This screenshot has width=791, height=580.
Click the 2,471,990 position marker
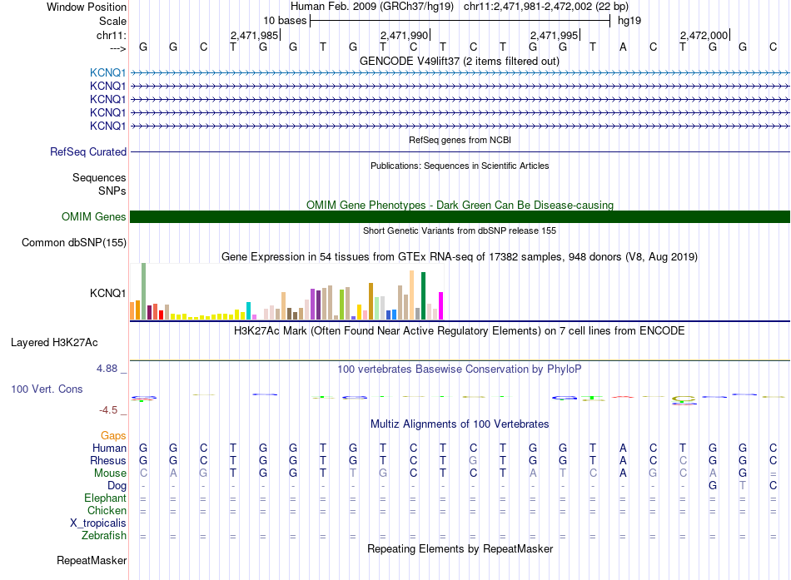405,35
